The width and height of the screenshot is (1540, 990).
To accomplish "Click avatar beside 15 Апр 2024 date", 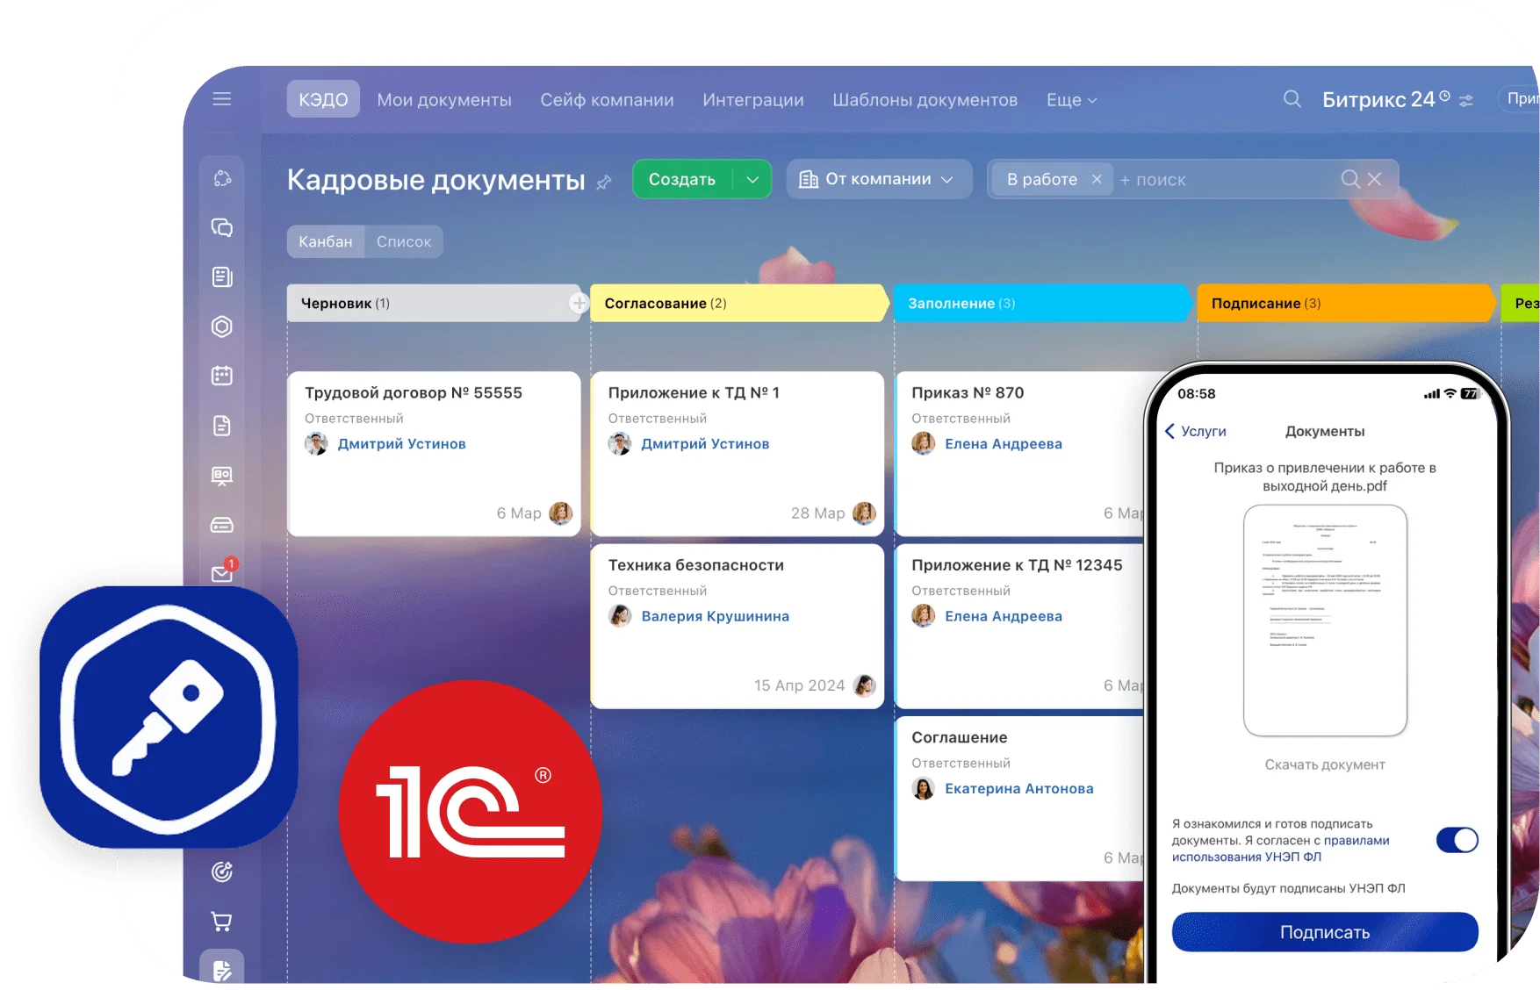I will [865, 685].
